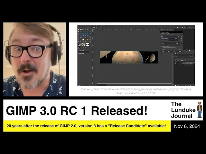Adjust the filter Opacity slider in dialog
Image resolution: width=206 pixels, height=154 pixels.
tap(171, 45)
